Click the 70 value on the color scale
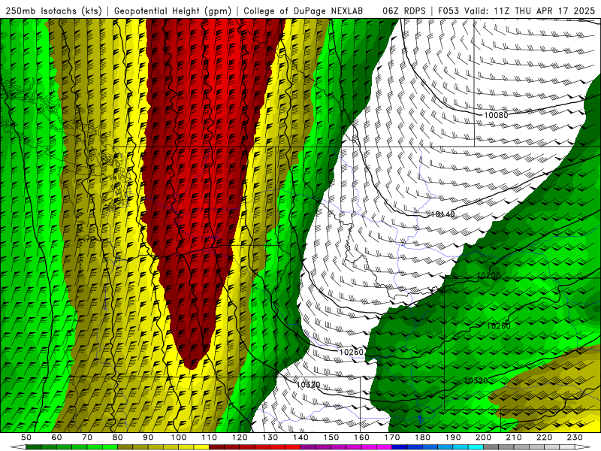This screenshot has width=601, height=451. point(87,437)
